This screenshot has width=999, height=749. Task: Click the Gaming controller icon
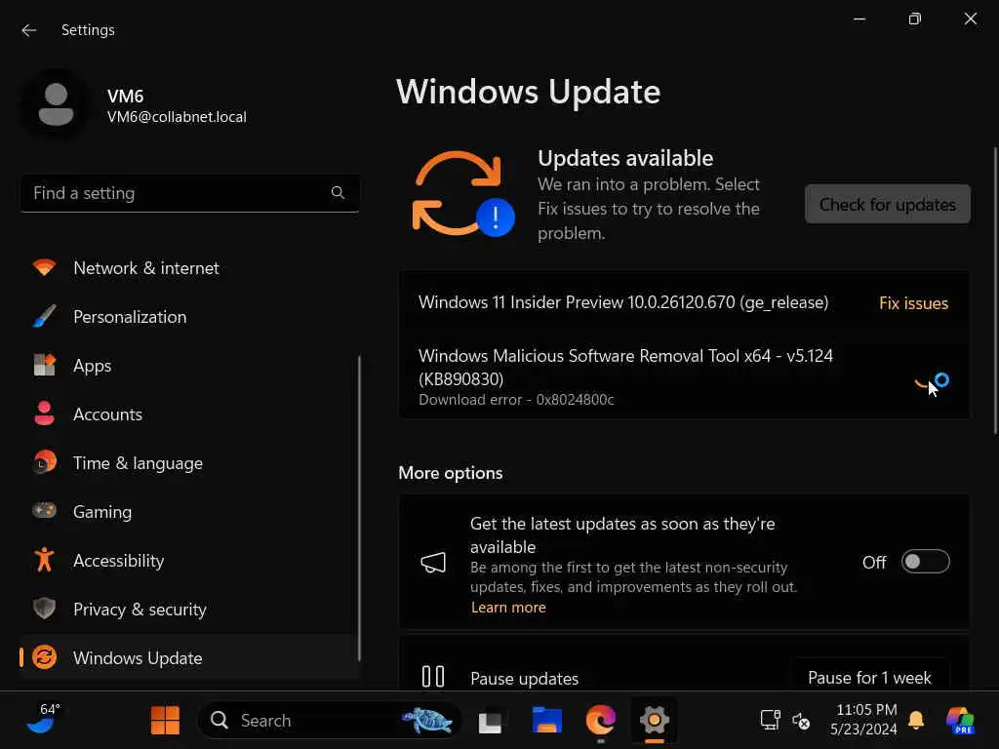(x=44, y=511)
